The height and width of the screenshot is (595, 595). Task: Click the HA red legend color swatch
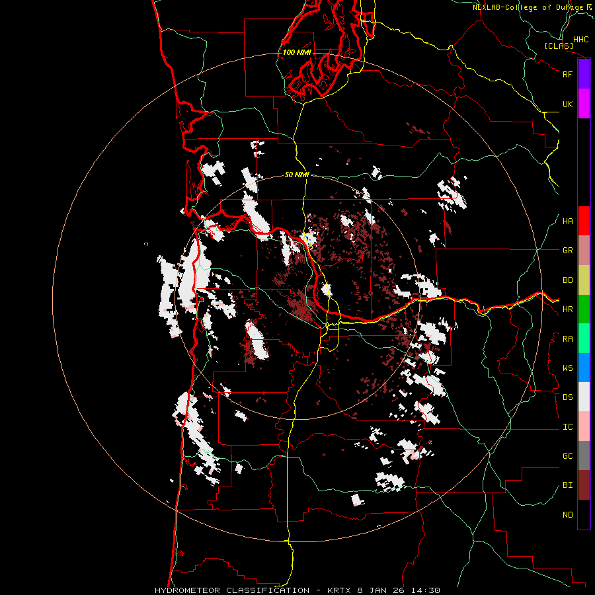[x=584, y=221]
